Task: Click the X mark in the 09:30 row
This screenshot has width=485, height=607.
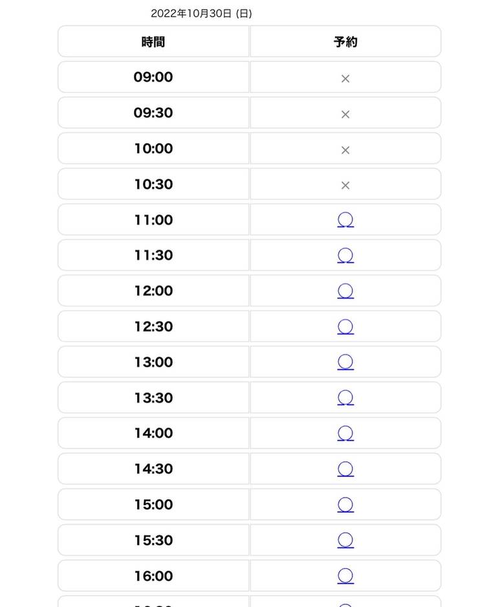Action: [345, 114]
